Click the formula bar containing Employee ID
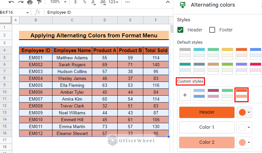The width and height of the screenshot is (262, 153). (x=109, y=12)
